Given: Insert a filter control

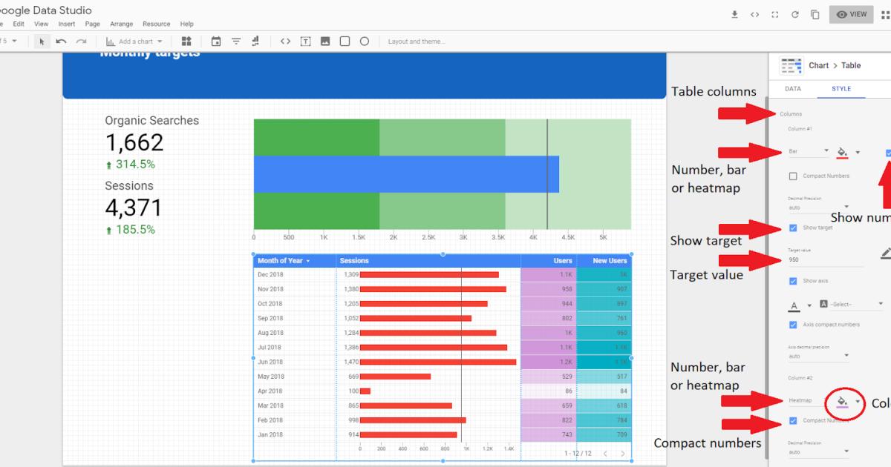Looking at the screenshot, I should 236,42.
